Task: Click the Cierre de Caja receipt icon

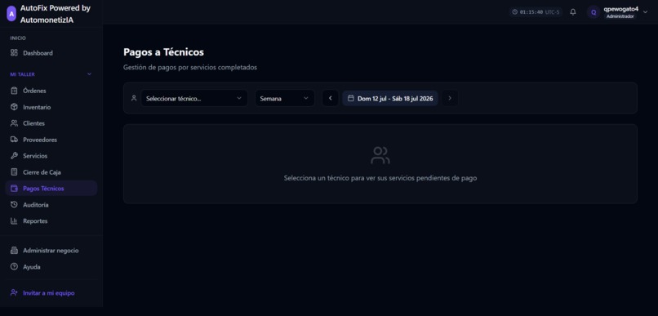Action: [x=14, y=172]
